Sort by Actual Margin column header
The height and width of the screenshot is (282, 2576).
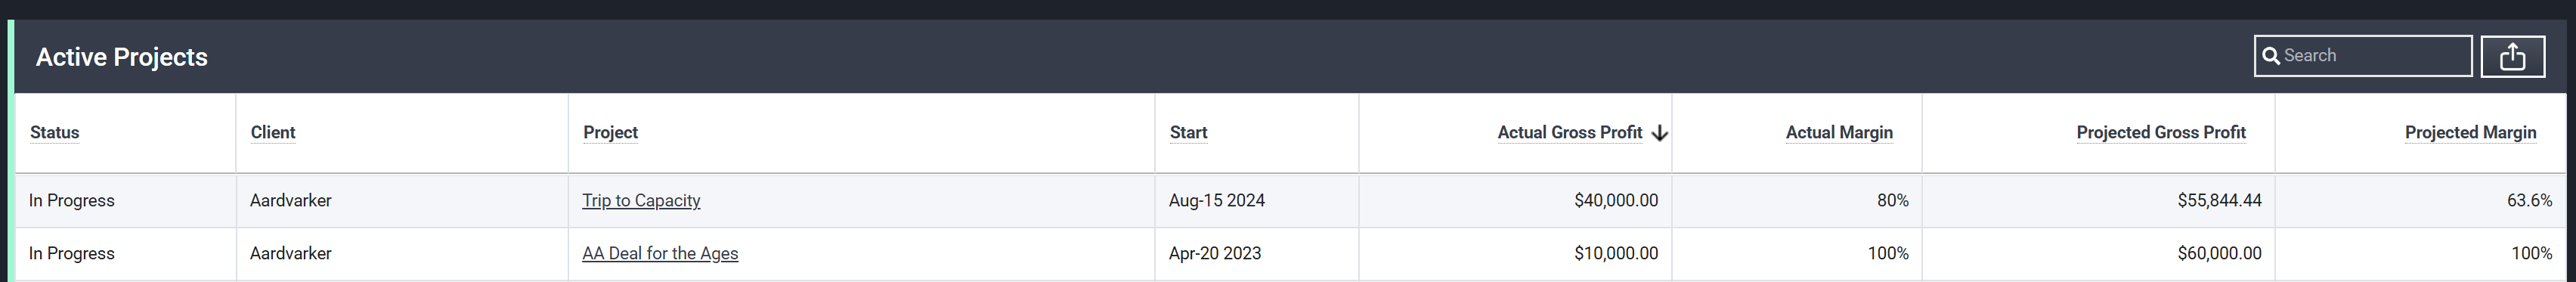tap(1839, 132)
